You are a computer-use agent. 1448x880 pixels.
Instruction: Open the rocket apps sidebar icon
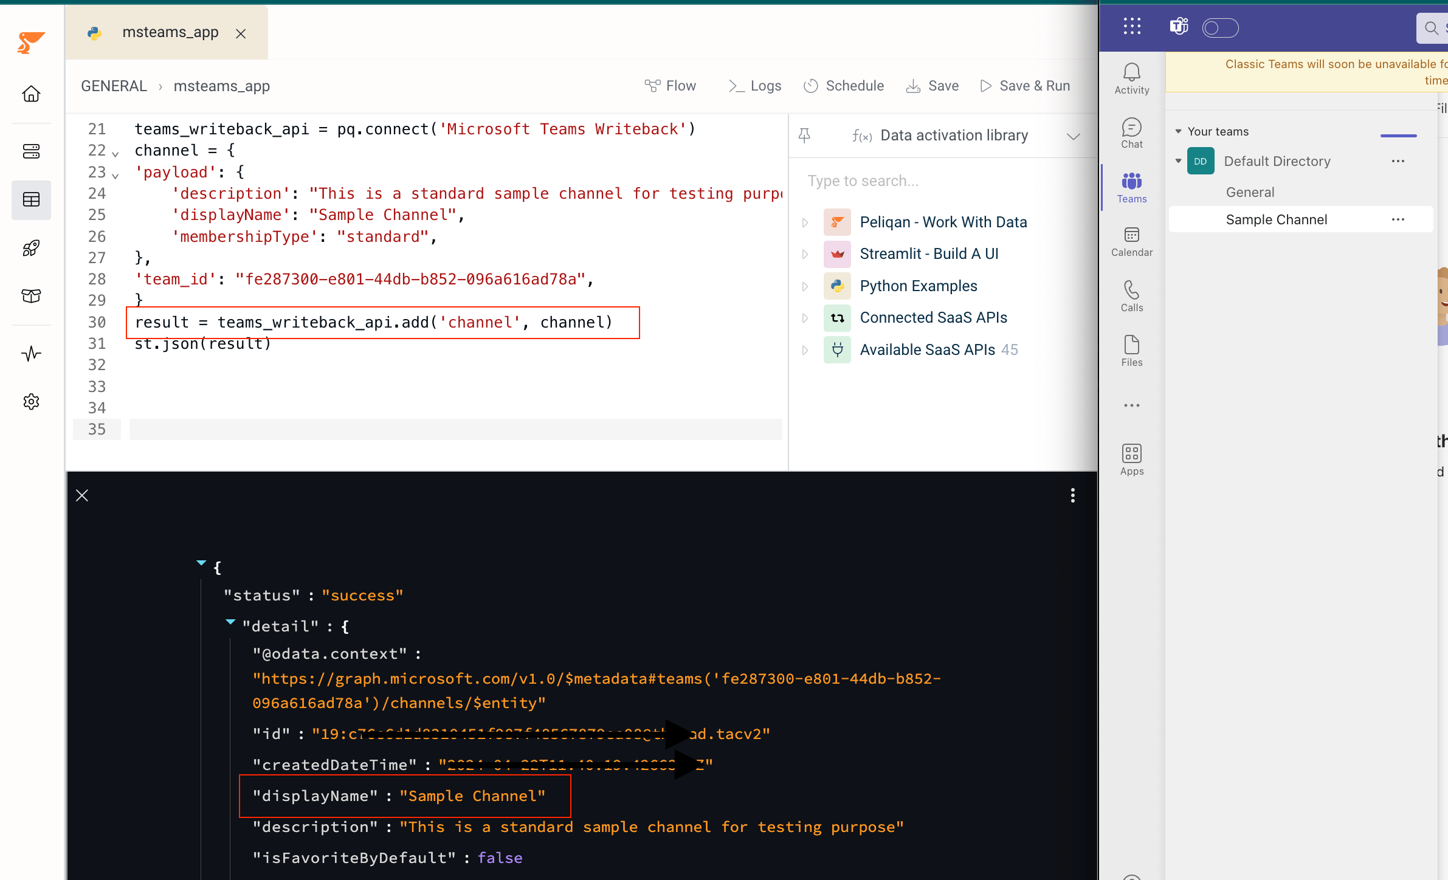tap(31, 248)
